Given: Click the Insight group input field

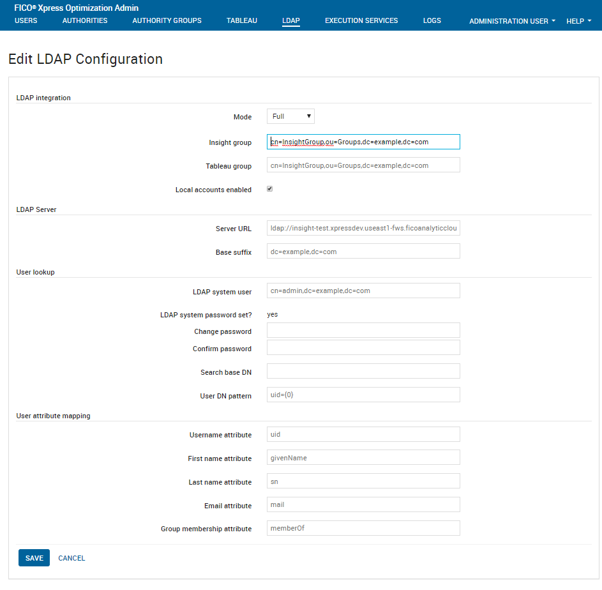Looking at the screenshot, I should pos(363,142).
